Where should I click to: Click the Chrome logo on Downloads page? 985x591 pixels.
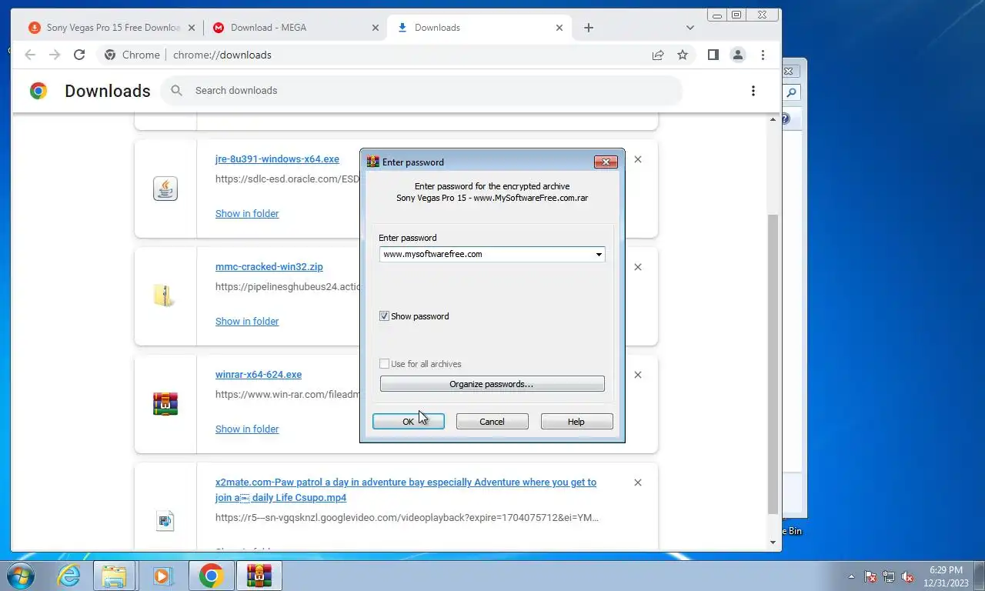pos(38,91)
